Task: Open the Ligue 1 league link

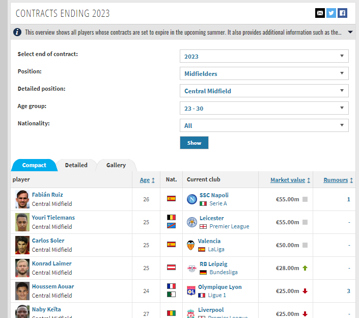Action: (217, 295)
